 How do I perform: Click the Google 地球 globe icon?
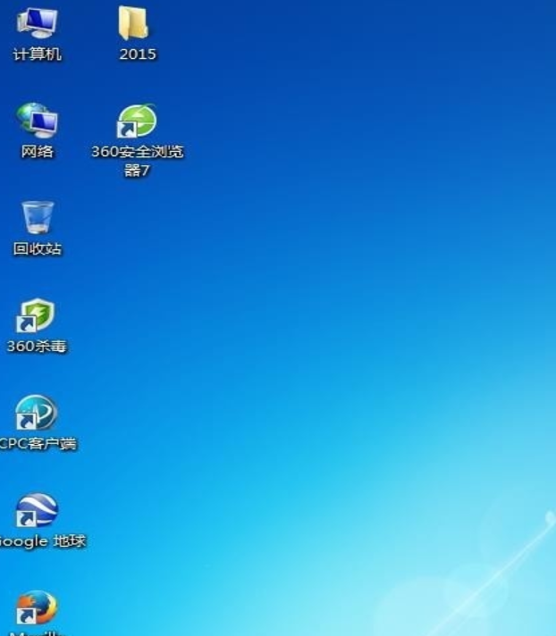coord(37,511)
